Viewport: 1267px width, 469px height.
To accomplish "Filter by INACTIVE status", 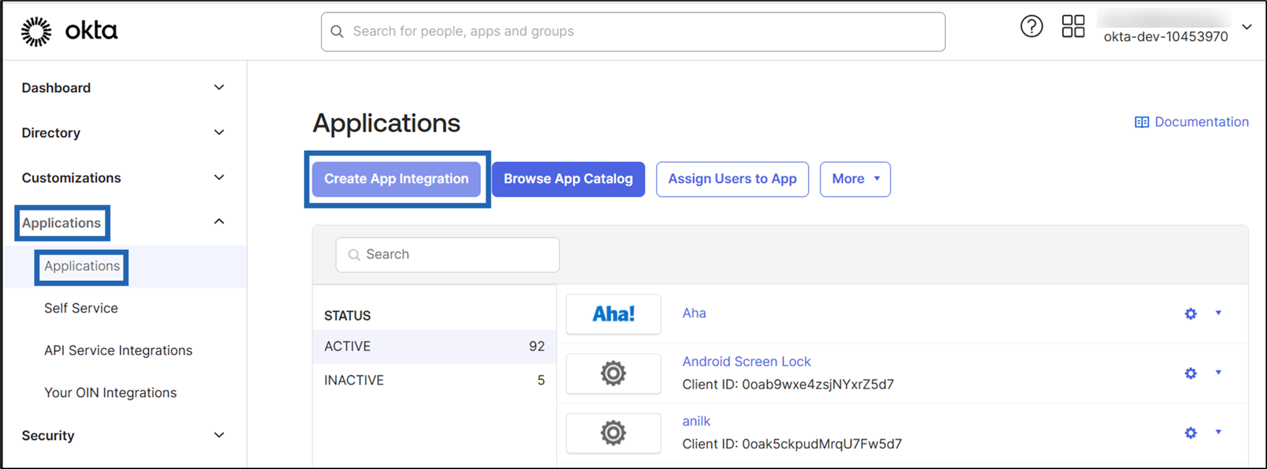I will pyautogui.click(x=434, y=381).
